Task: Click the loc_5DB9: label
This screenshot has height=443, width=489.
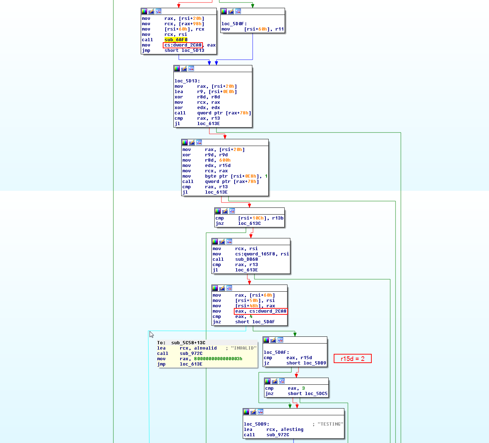Action: pos(257,424)
